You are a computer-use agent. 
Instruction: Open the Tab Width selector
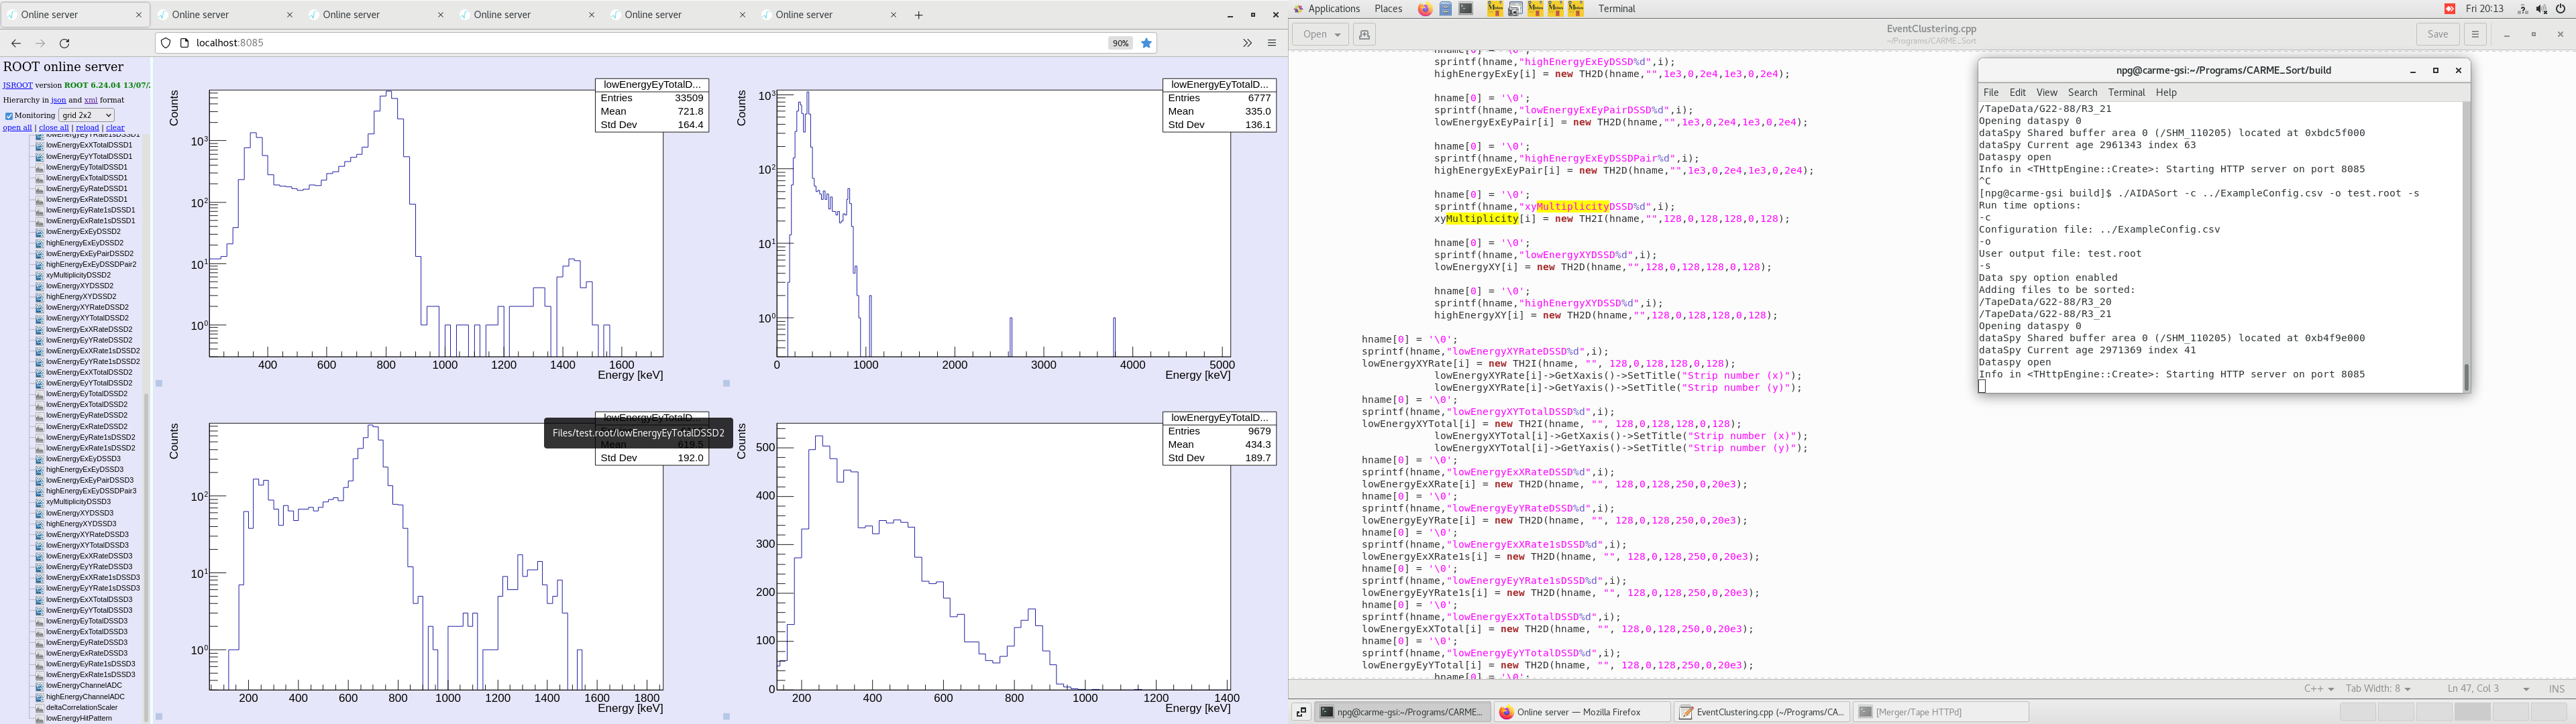[2378, 689]
